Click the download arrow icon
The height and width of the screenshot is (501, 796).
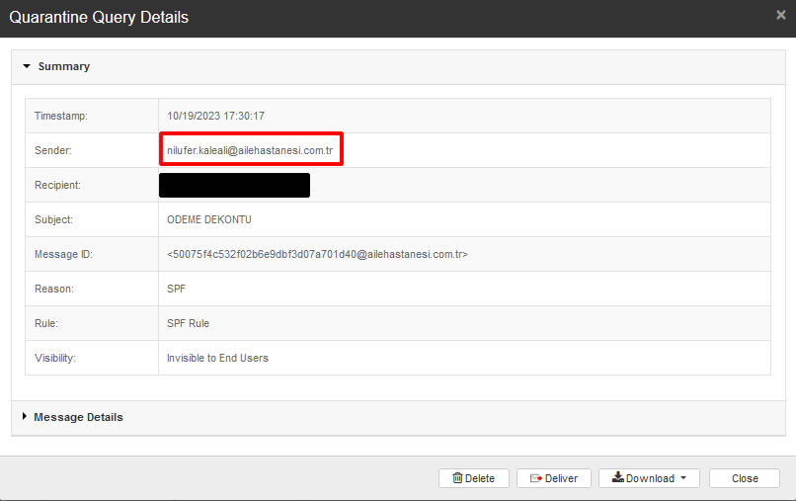(618, 476)
